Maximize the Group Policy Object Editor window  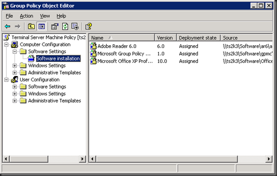tap(261, 6)
